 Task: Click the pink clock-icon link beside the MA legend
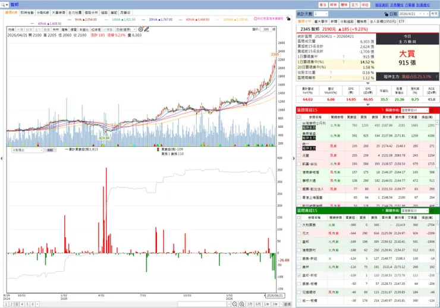tap(269, 19)
